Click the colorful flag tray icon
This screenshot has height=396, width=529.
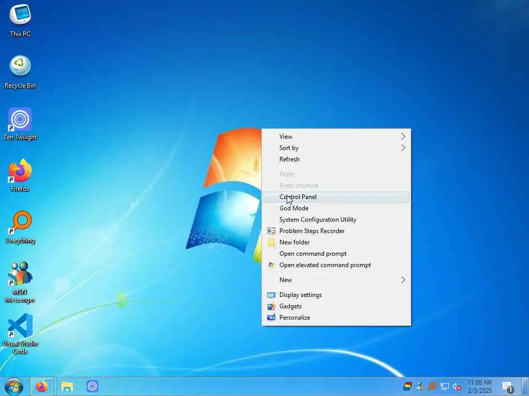pyautogui.click(x=408, y=386)
